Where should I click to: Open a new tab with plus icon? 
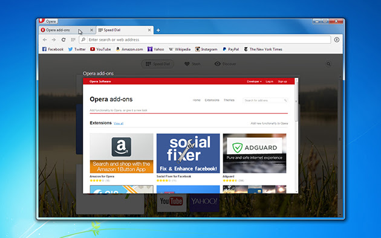pos(158,30)
